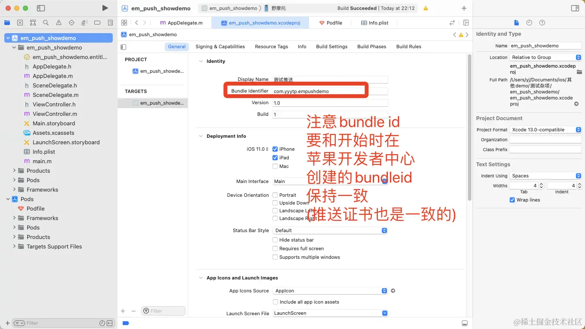Screen dimensions: 585x329
Task: Open the report navigator icon
Action: pos(111,22)
